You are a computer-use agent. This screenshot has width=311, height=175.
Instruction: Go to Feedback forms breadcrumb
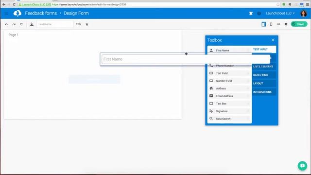(x=41, y=13)
